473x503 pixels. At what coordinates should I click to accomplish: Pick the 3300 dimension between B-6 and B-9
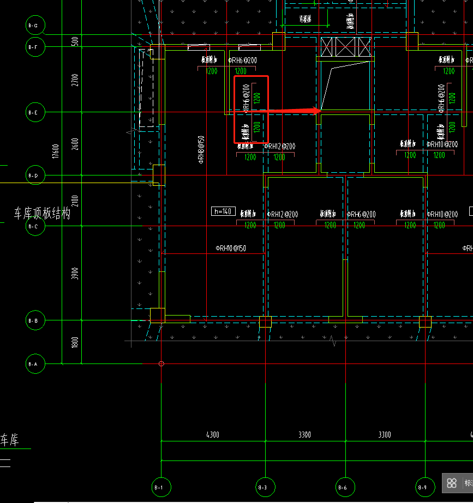pyautogui.click(x=385, y=435)
